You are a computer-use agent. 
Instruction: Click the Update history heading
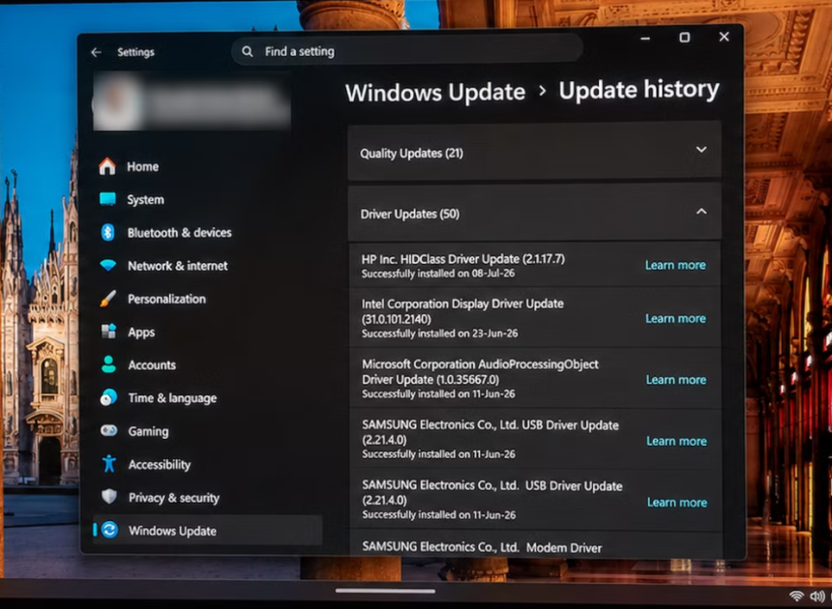pos(639,89)
